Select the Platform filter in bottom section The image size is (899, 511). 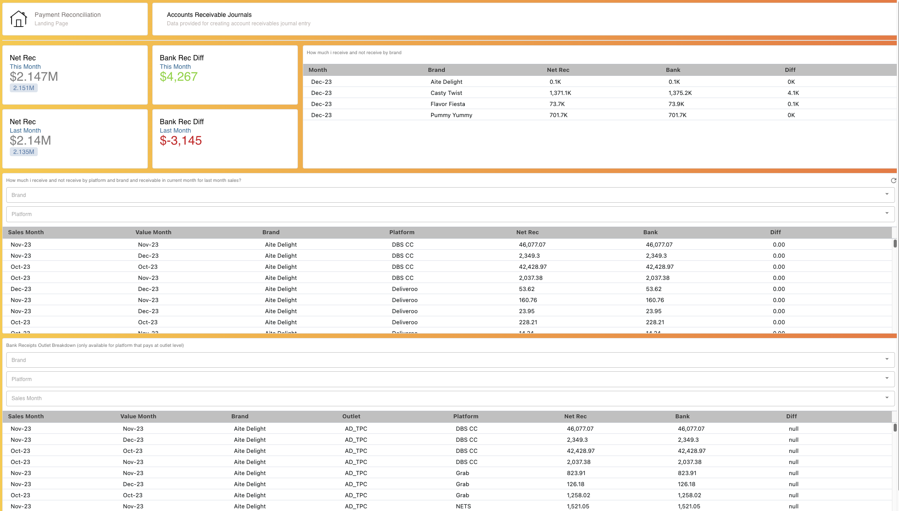(x=449, y=378)
